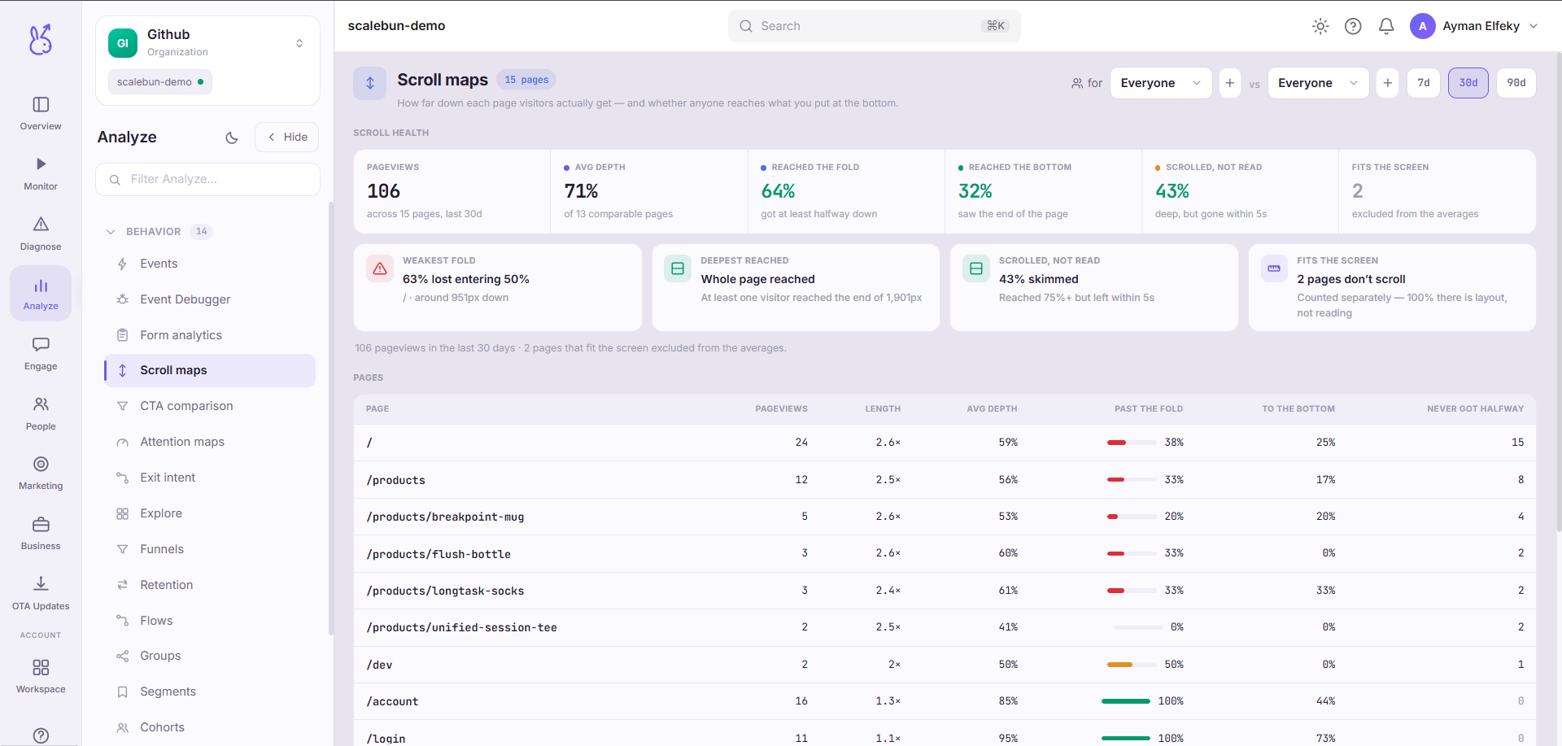1562x746 pixels.
Task: Click past-the-fold bar for /dev
Action: tap(1132, 665)
